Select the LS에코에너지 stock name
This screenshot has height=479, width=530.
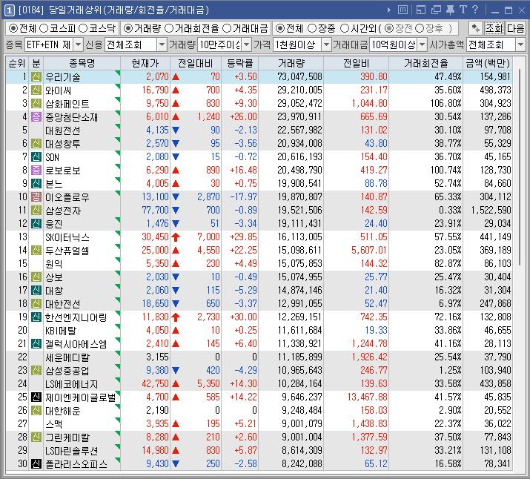pos(72,384)
